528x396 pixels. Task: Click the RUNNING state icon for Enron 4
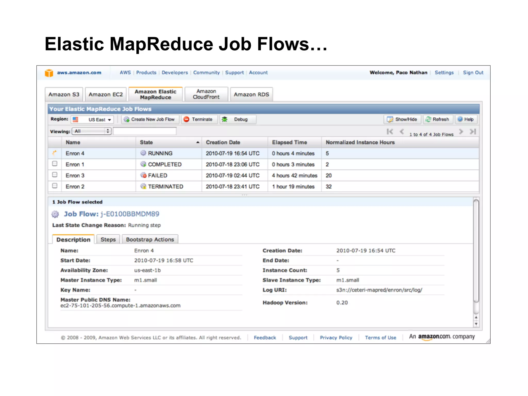pyautogui.click(x=143, y=153)
